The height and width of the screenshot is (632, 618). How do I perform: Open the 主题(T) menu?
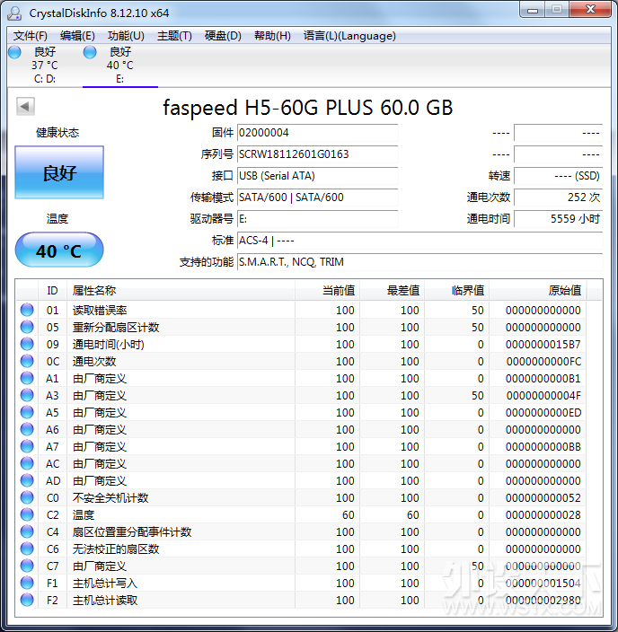click(174, 36)
